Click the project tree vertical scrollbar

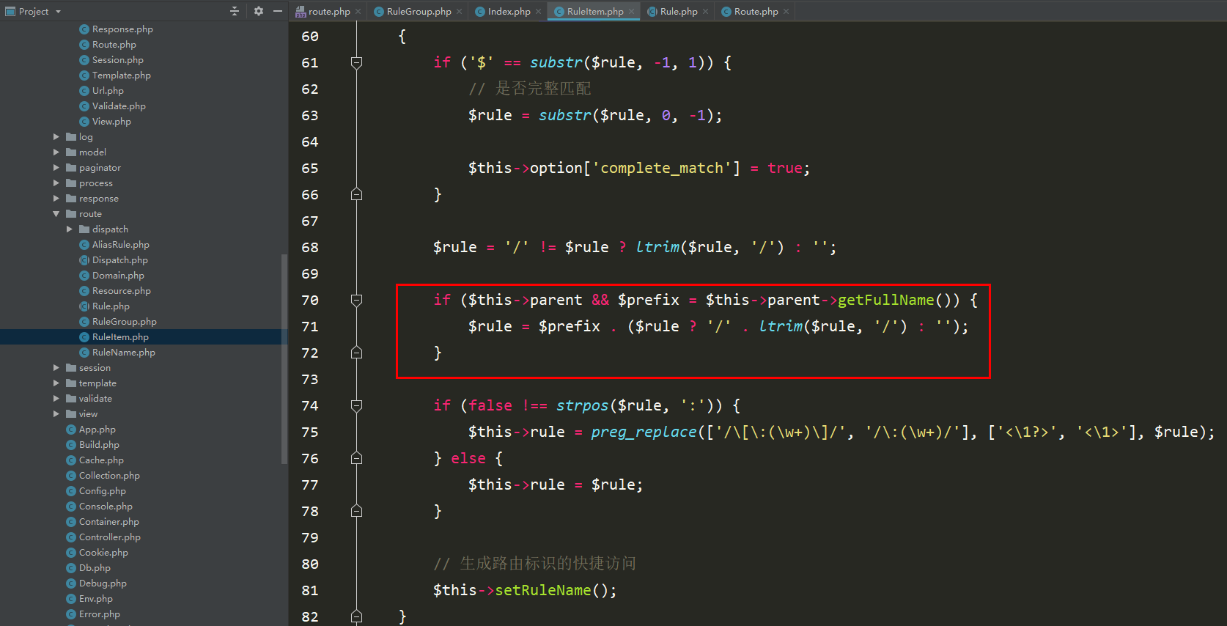click(284, 359)
